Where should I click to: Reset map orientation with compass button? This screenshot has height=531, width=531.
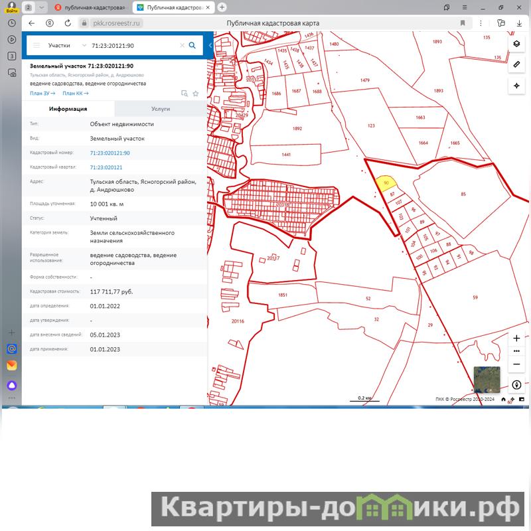pyautogui.click(x=516, y=384)
